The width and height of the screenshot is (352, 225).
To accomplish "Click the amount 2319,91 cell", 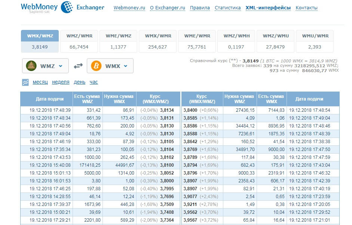I will coord(276,173).
